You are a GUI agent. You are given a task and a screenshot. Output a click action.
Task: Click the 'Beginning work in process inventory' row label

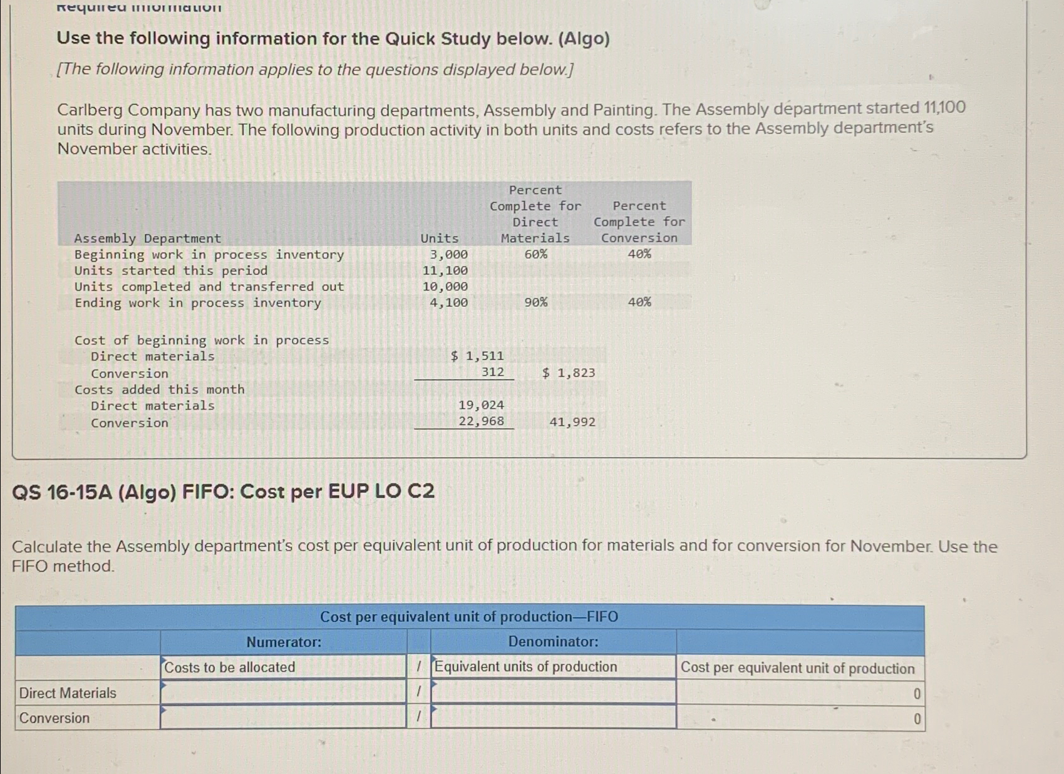pos(209,254)
